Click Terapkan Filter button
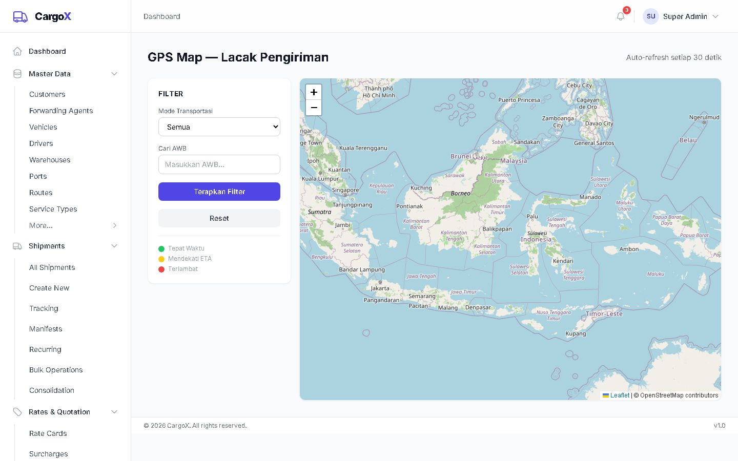 [219, 192]
